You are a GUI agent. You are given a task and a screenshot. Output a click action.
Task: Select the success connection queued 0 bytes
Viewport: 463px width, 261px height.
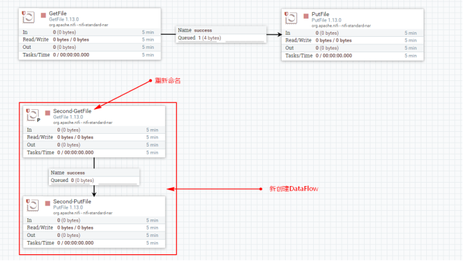[x=94, y=177]
